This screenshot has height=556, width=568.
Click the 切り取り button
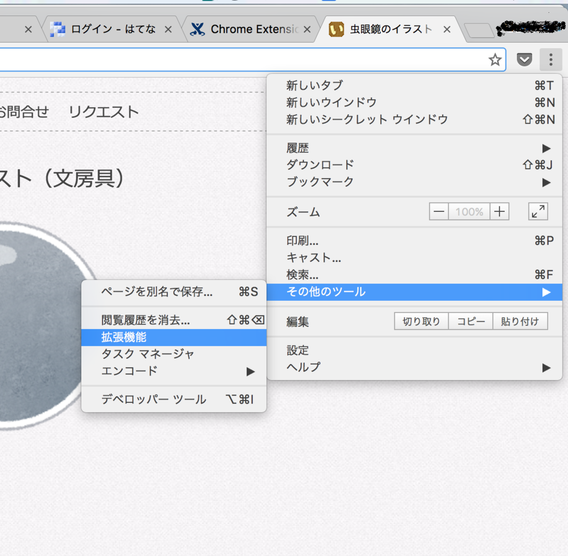click(x=422, y=321)
